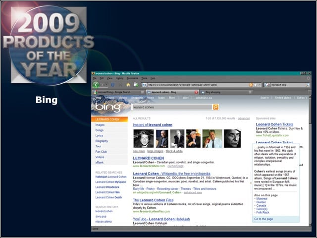
Task: Open Biography in the left sidebar
Action: click(102, 141)
